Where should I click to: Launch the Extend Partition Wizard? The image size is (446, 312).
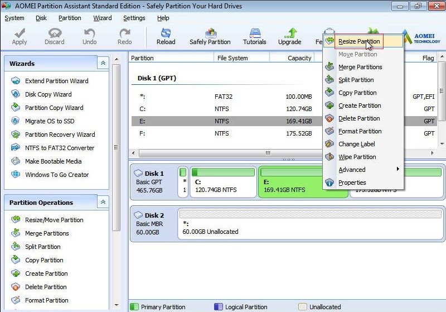pyautogui.click(x=50, y=81)
